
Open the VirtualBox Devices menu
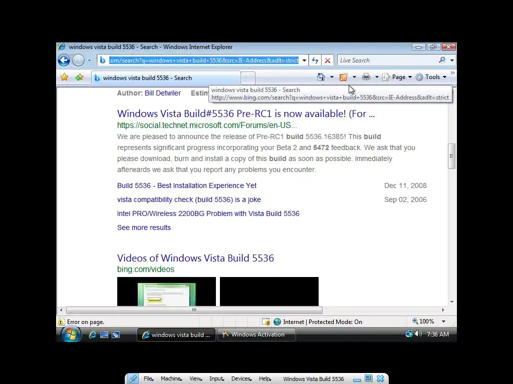241,379
